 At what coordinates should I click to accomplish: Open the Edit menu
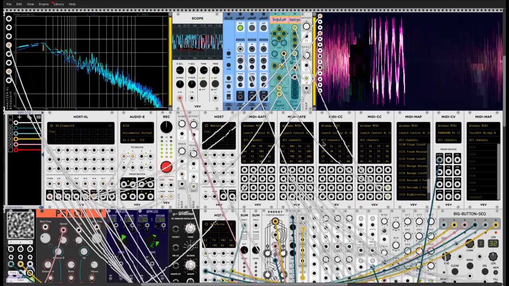click(19, 4)
